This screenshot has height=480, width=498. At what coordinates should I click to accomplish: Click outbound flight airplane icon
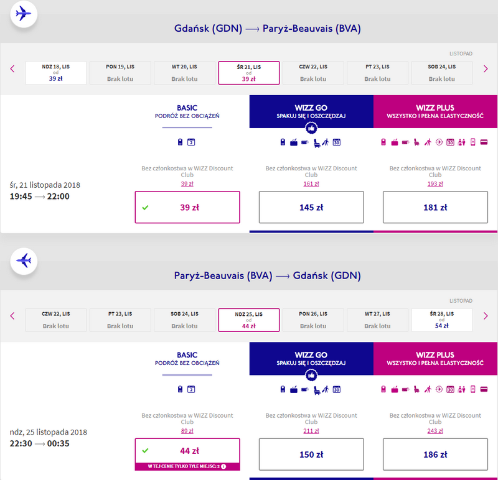coord(24,14)
